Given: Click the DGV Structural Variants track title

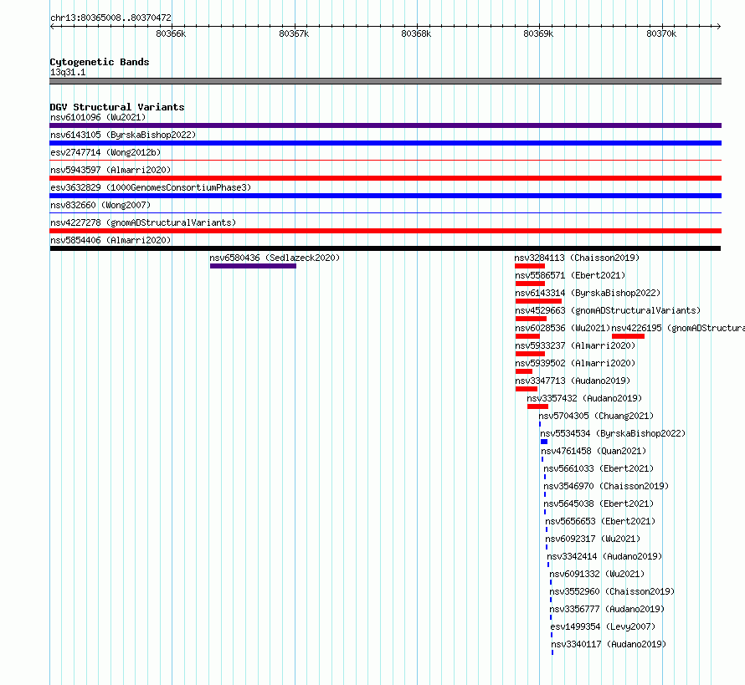Looking at the screenshot, I should coord(117,107).
